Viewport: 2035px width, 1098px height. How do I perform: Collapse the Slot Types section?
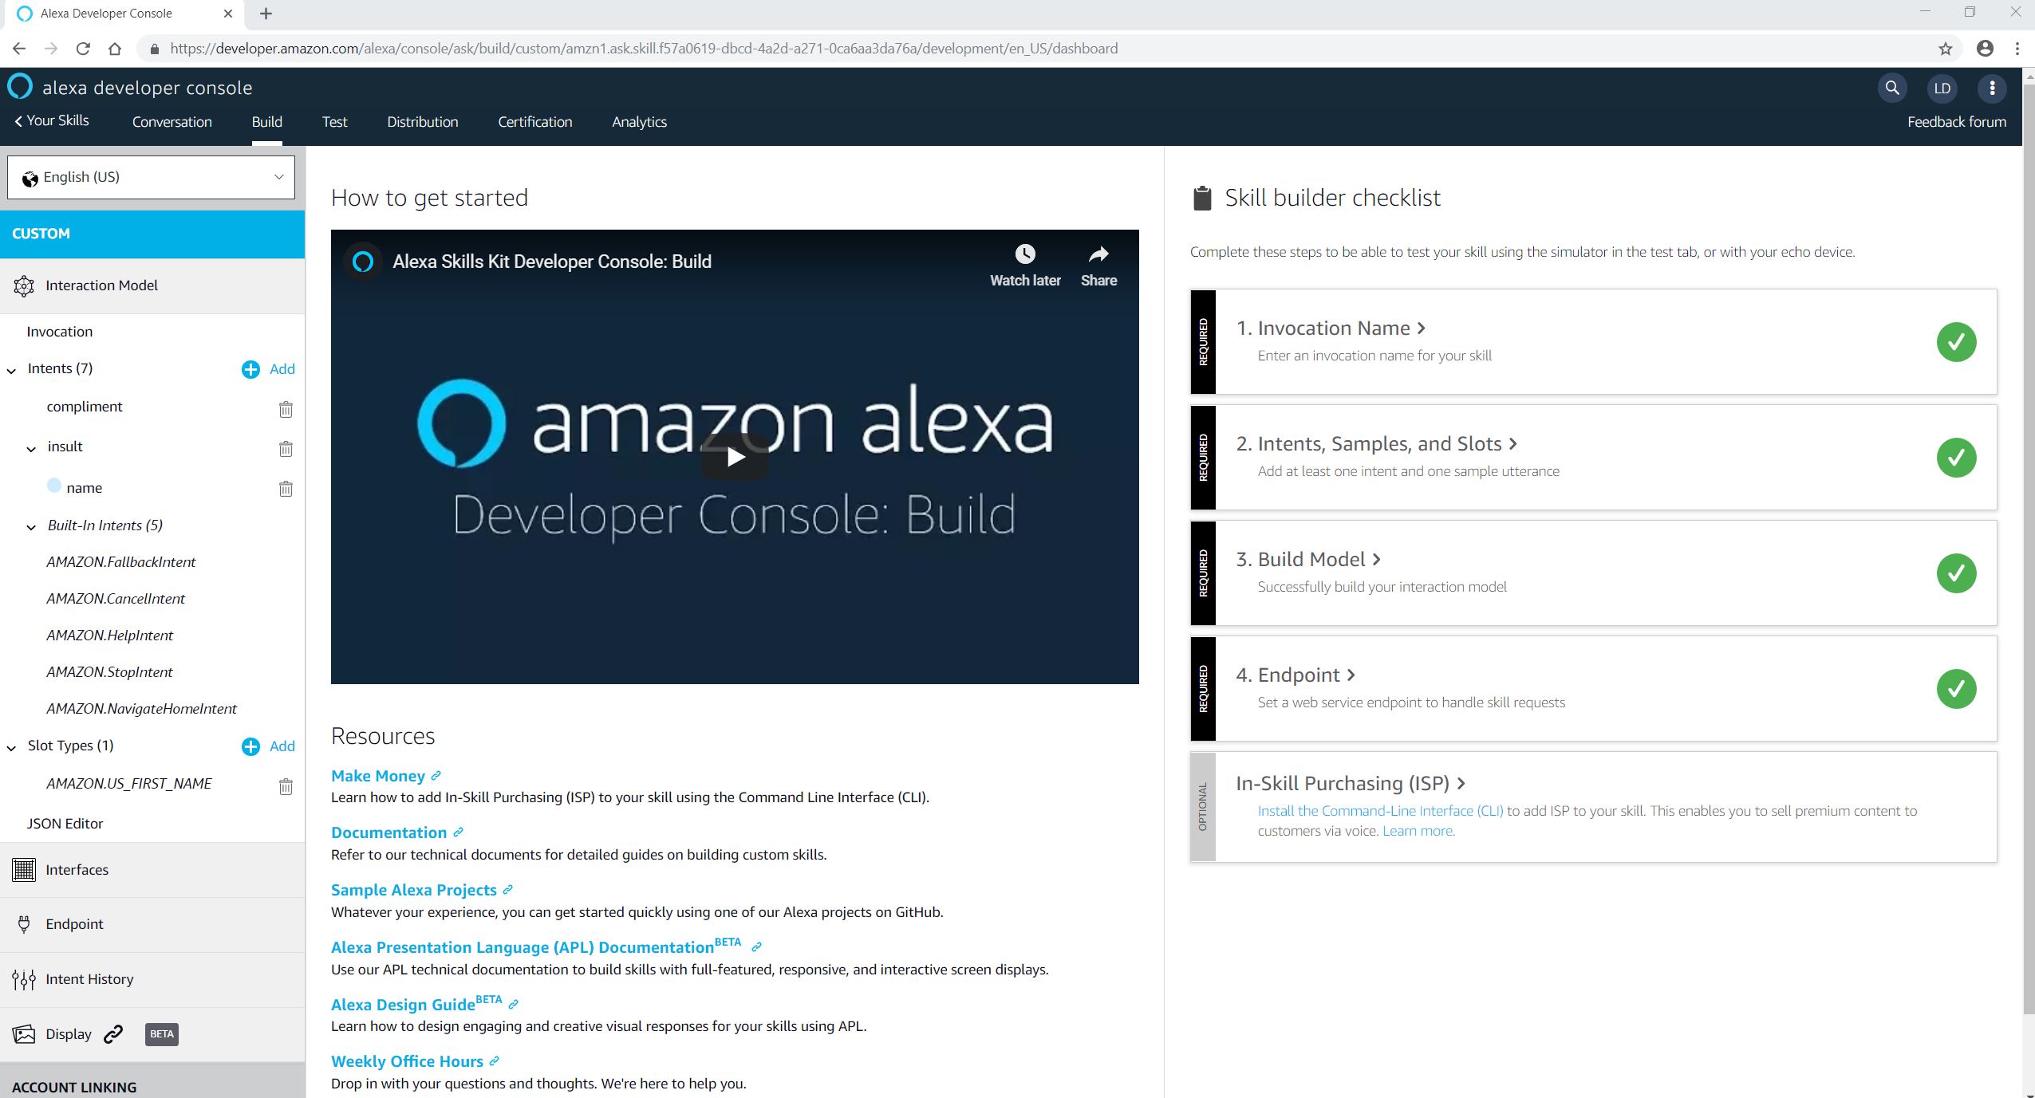pos(11,747)
